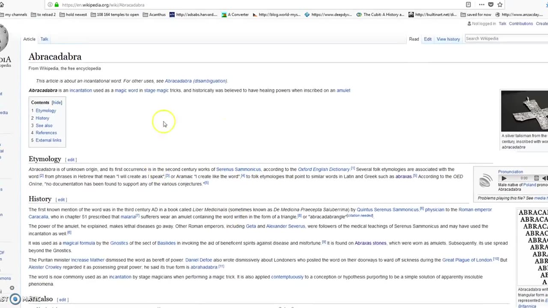Jump to External links in contents

tap(48, 140)
